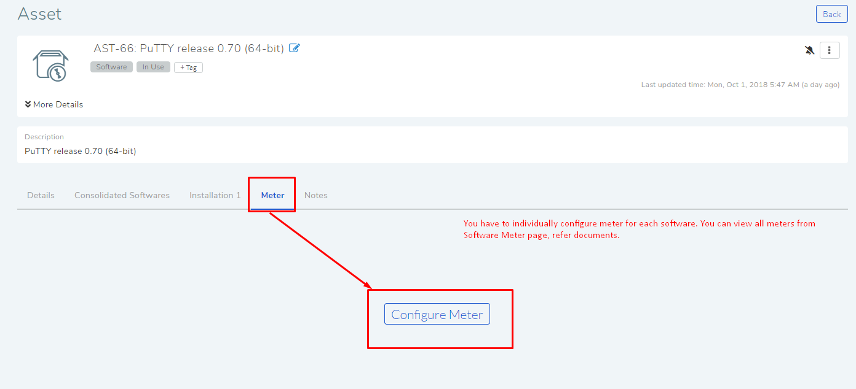Viewport: 856px width, 389px height.
Task: Click the software asset box icon
Action: (50, 66)
